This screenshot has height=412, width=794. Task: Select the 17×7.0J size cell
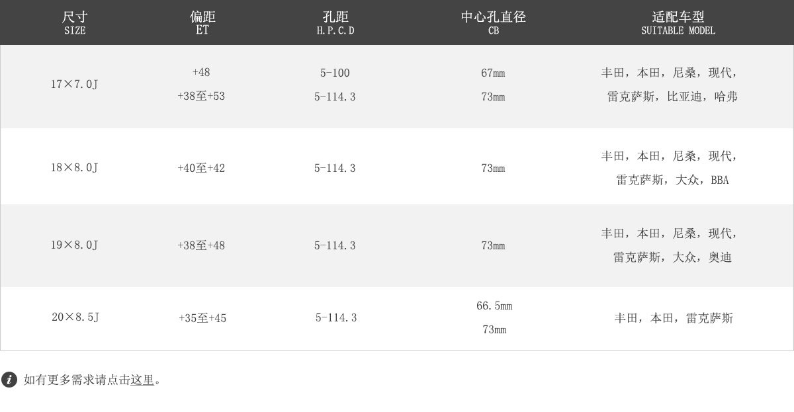point(75,84)
